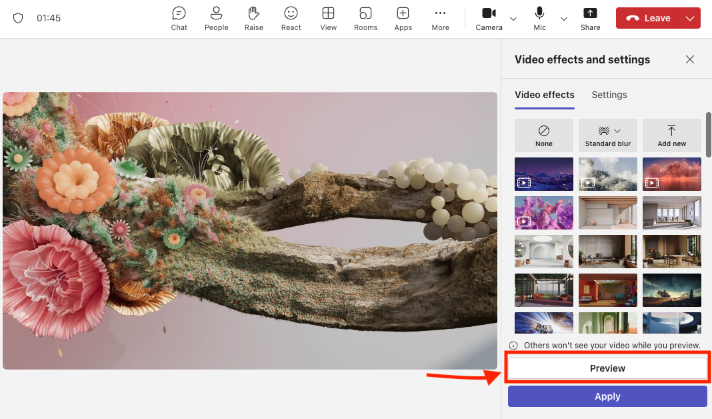712x419 pixels.
Task: Open the Leave options dropdown arrow
Action: 690,19
